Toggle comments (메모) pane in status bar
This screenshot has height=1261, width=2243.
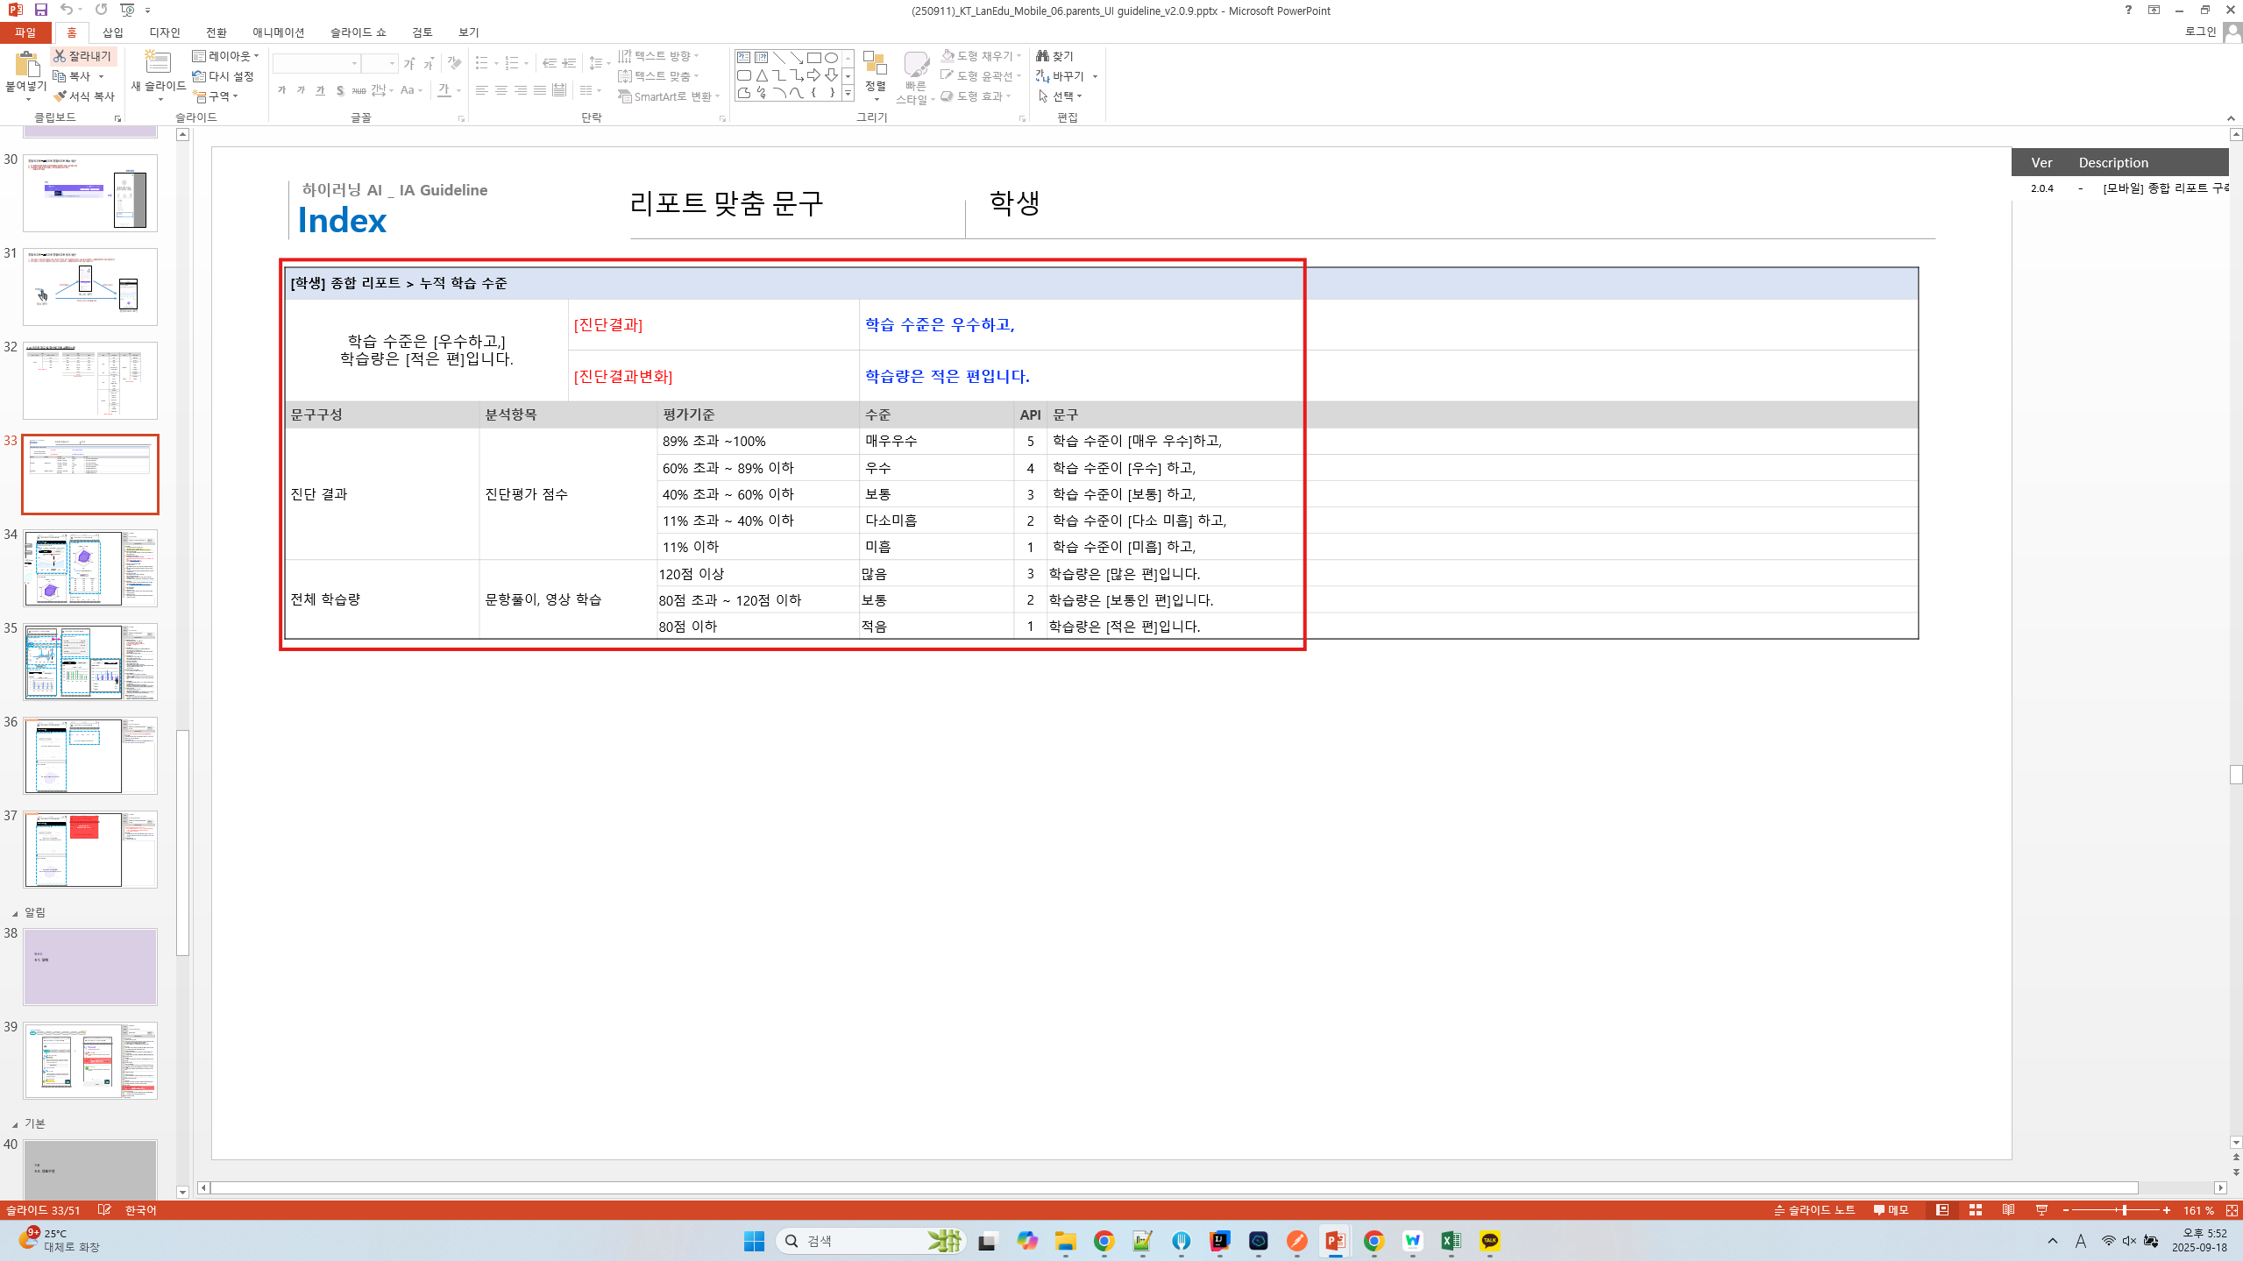[1891, 1210]
